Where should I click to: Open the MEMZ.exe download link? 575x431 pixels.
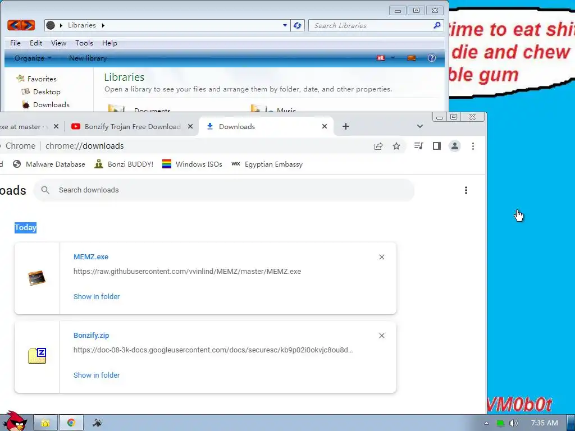click(91, 257)
